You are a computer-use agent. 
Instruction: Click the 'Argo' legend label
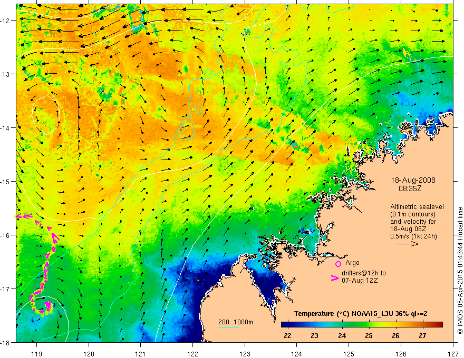352,263
